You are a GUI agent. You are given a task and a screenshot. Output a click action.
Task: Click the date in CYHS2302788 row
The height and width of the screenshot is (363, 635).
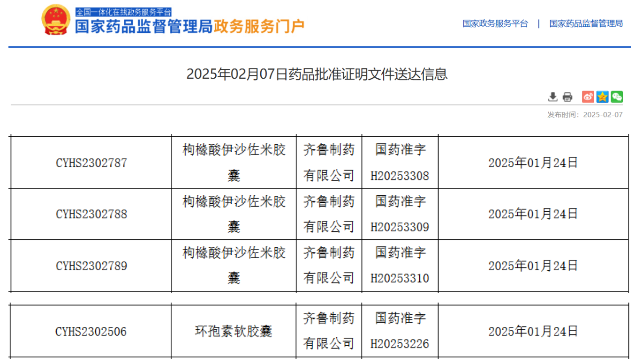click(533, 214)
